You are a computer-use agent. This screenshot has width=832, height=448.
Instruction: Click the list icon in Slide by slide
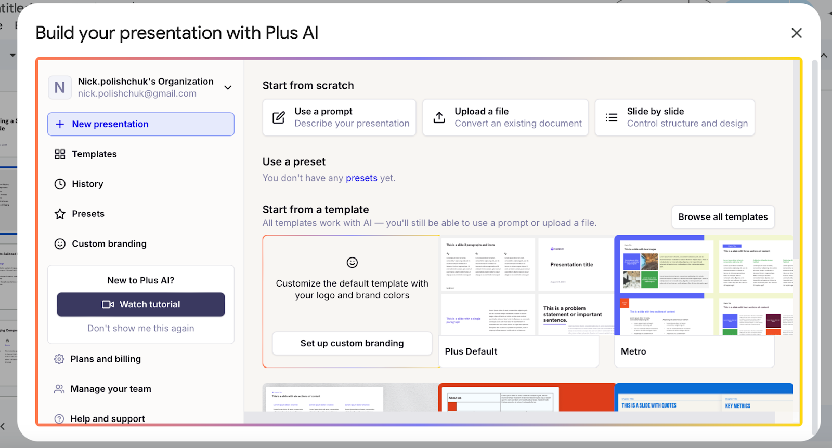coord(612,117)
